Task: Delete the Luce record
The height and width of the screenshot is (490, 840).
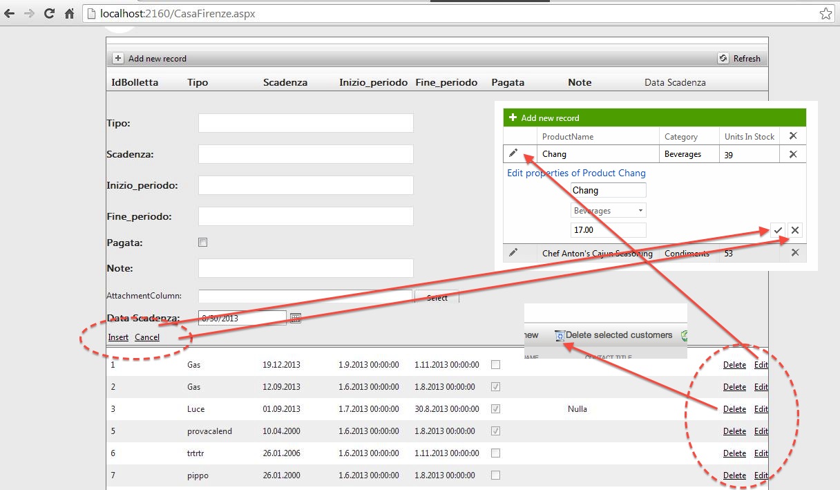Action: pos(734,409)
